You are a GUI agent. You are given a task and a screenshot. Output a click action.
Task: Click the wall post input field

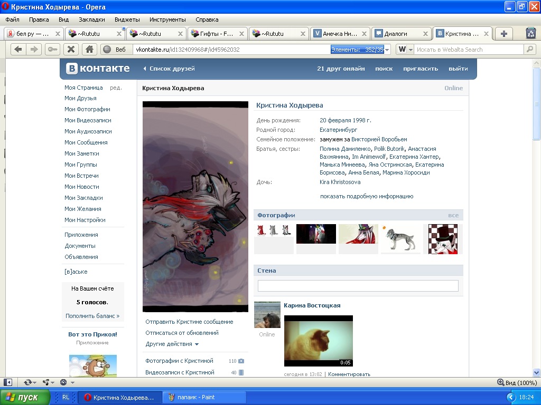[358, 286]
